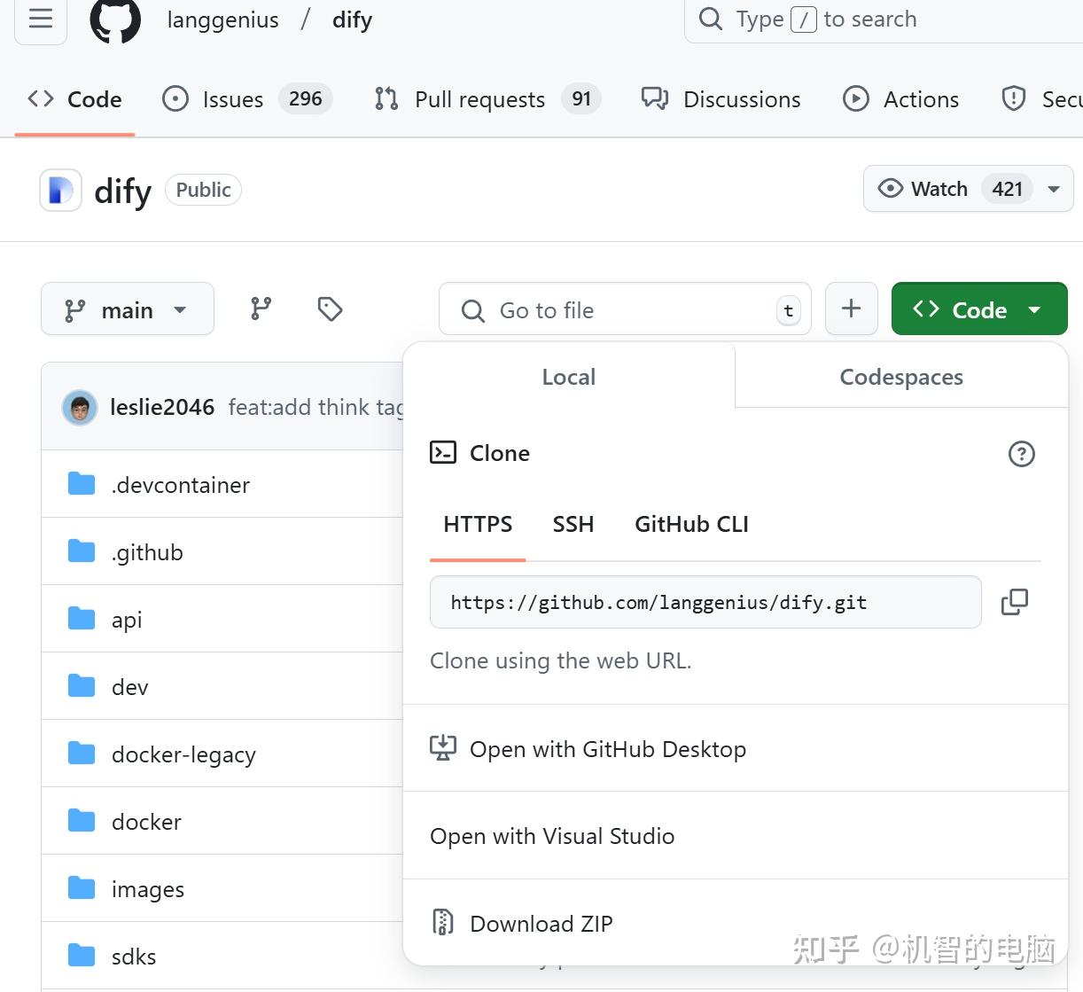Choose Download ZIP

click(736, 923)
